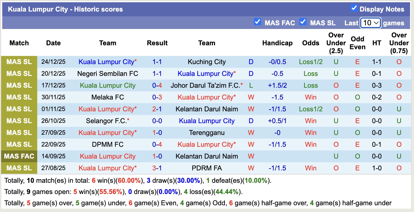Click the Handicap column header
The image size is (414, 212).
278,43
